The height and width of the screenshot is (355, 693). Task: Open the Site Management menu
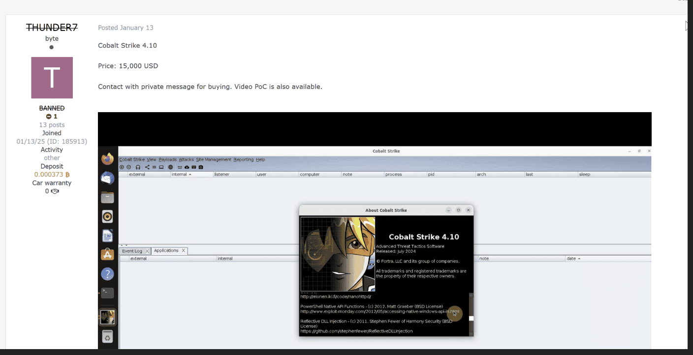pyautogui.click(x=214, y=159)
